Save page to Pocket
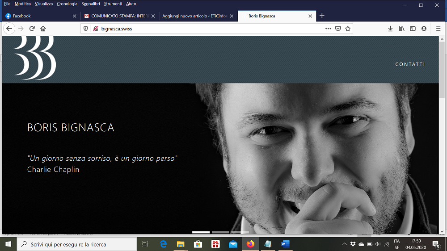Viewport: 447px width, 251px height. 338,29
